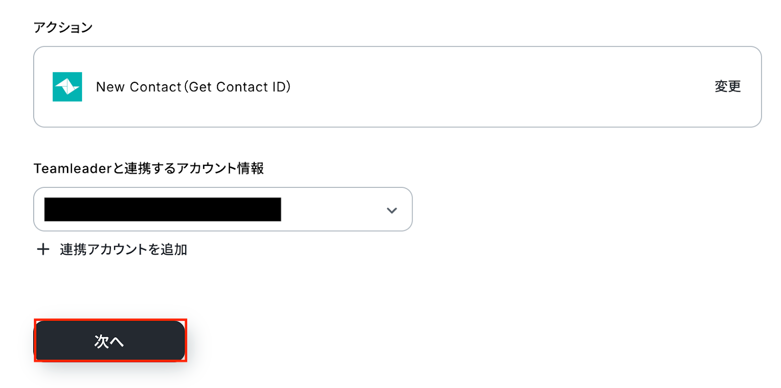
Task: Click empty space inside the action card
Action: point(488,87)
